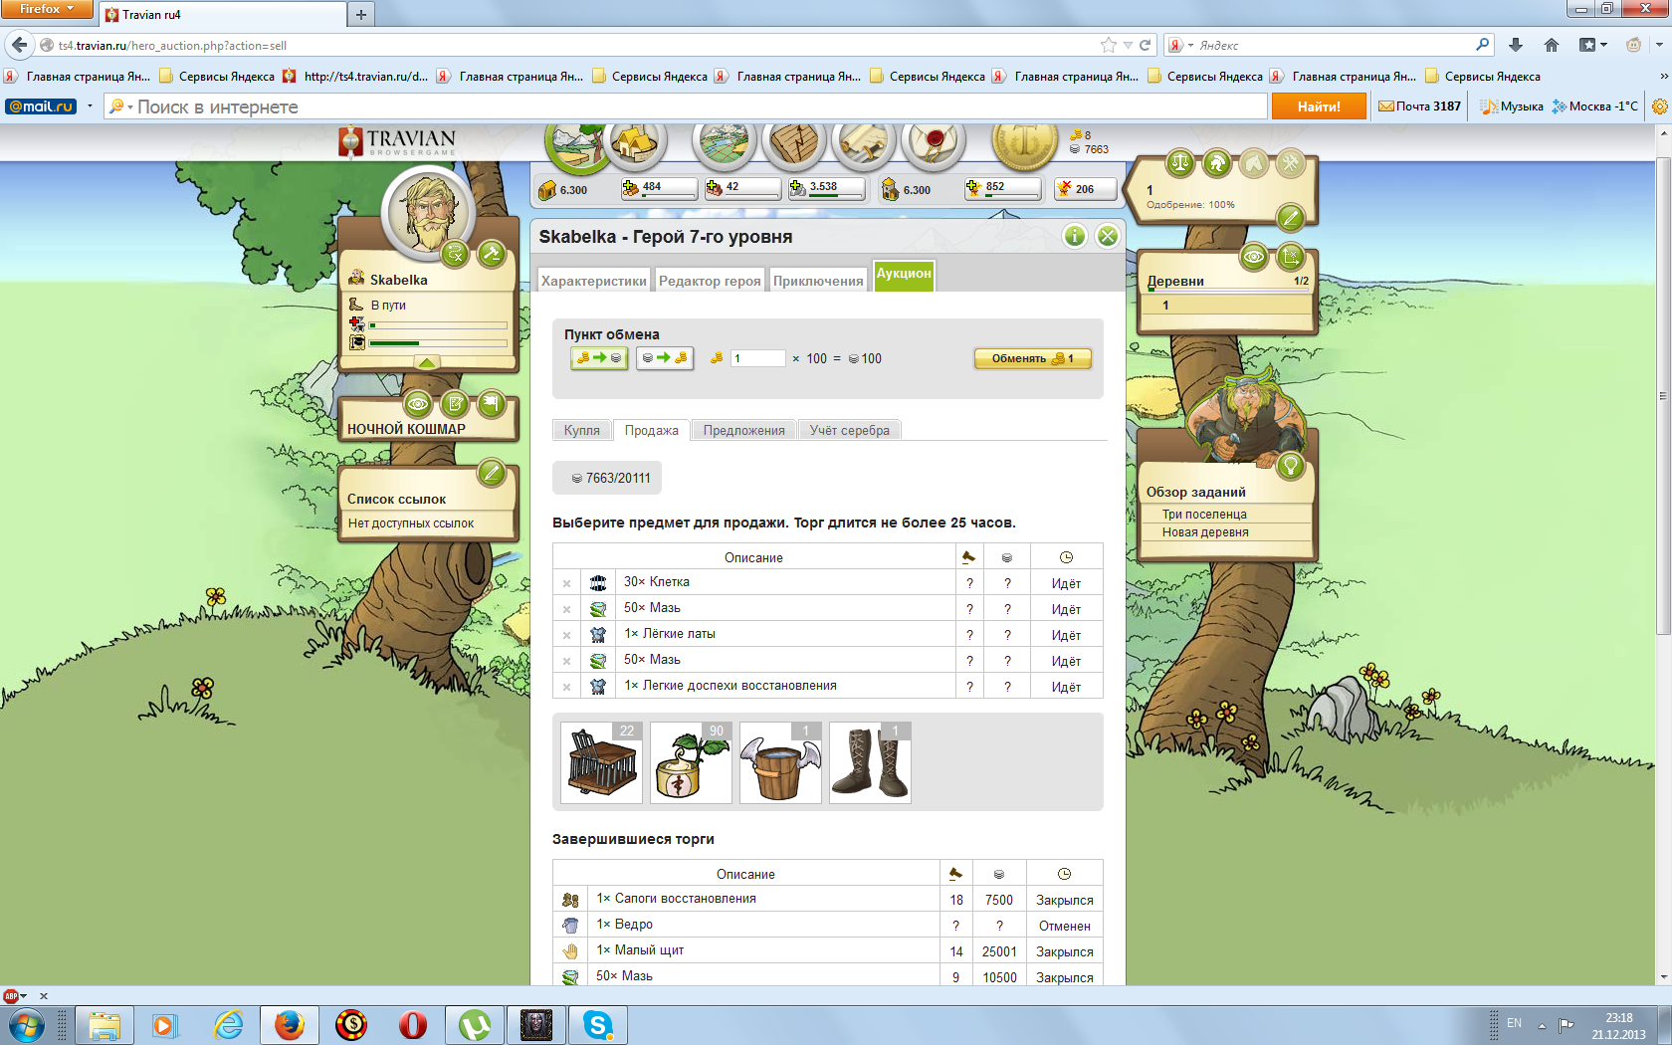The image size is (1672, 1045).
Task: Open the marketplace scales icon
Action: [x=1180, y=162]
